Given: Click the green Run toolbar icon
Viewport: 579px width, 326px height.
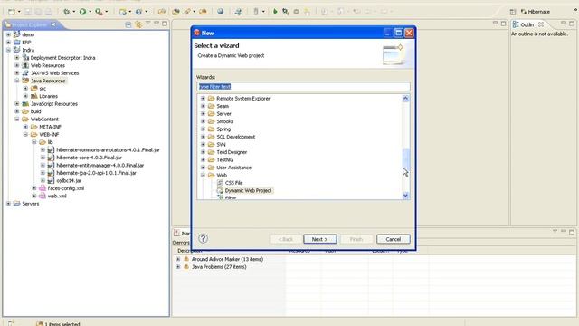Looking at the screenshot, I should pos(82,12).
